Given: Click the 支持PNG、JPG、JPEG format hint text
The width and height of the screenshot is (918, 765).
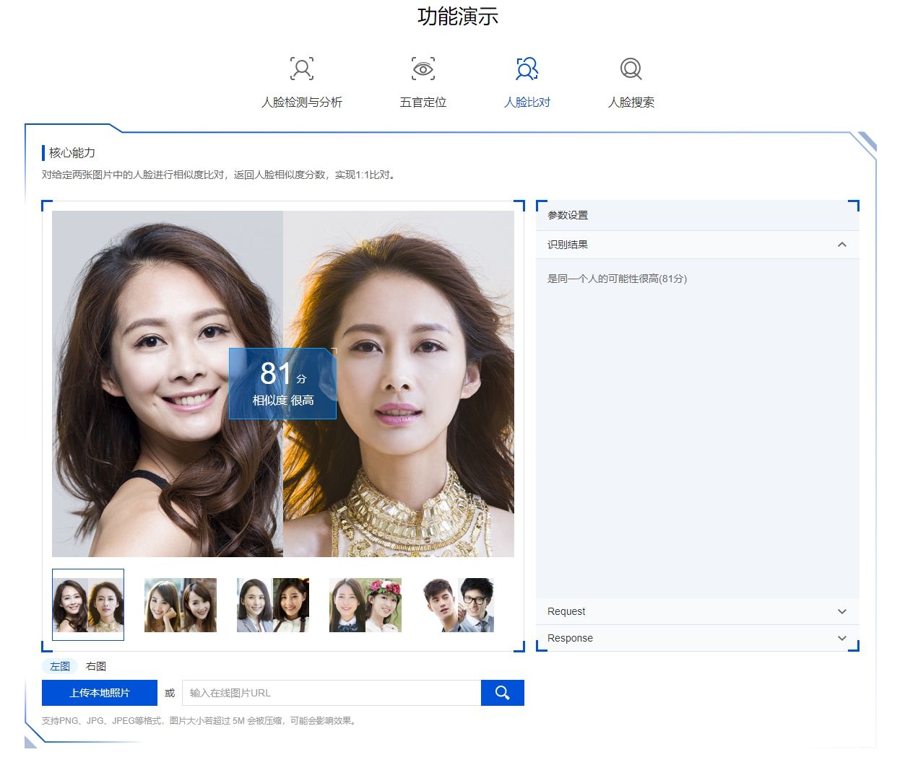Looking at the screenshot, I should (200, 720).
